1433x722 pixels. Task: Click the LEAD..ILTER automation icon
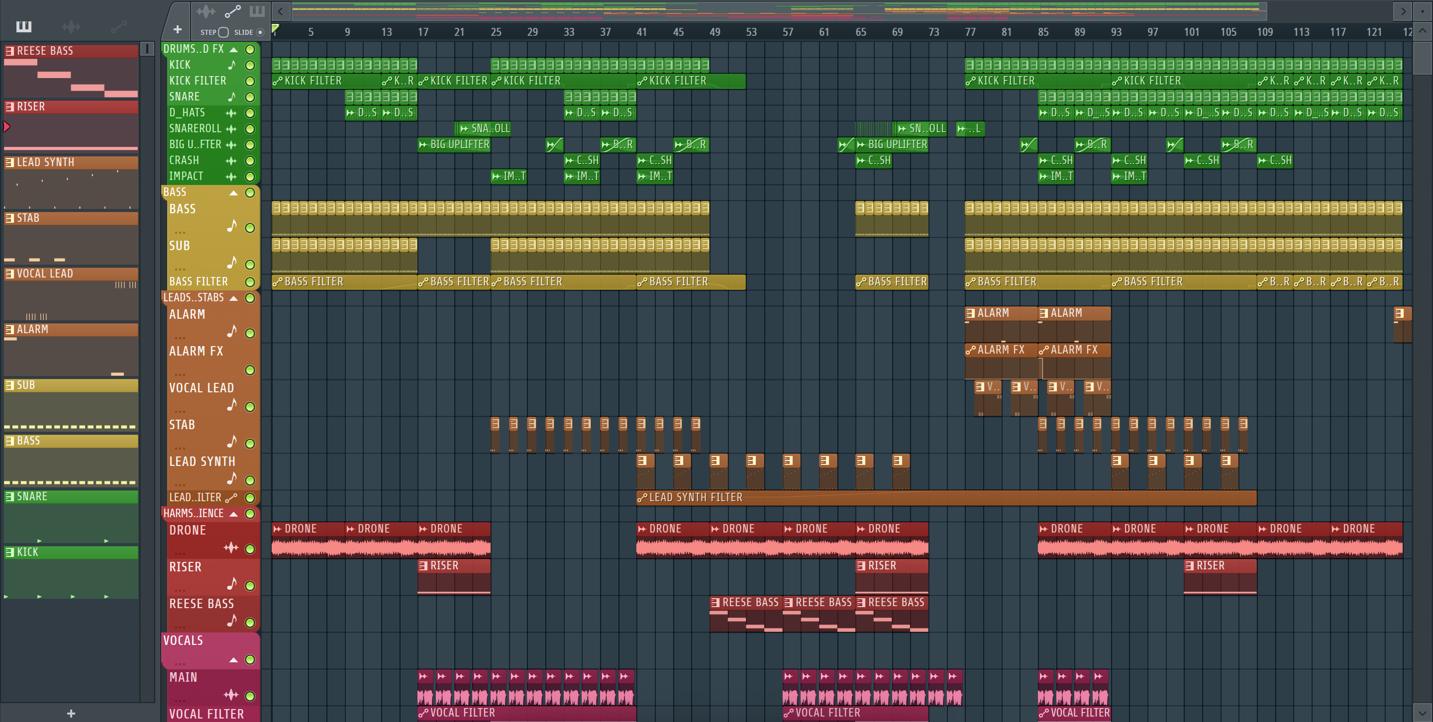[231, 497]
